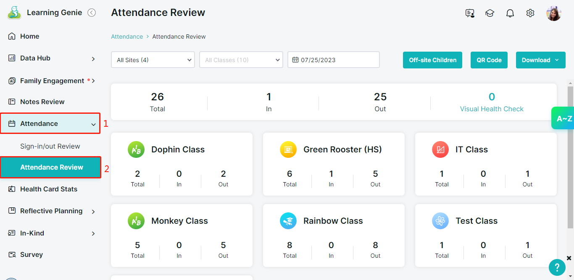This screenshot has height=280, width=574.
Task: Click the Monkey Class icon
Action: coord(136,221)
